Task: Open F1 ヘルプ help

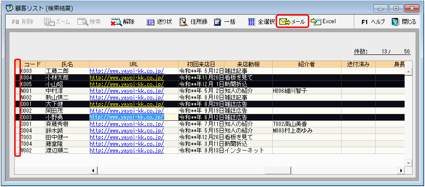Action: pos(373,22)
